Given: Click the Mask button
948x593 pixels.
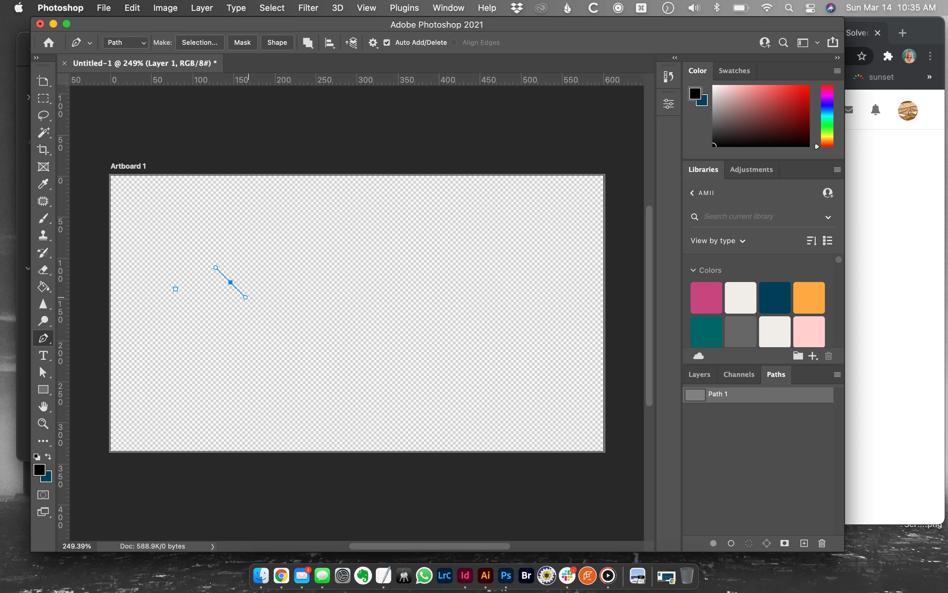Looking at the screenshot, I should [x=242, y=42].
